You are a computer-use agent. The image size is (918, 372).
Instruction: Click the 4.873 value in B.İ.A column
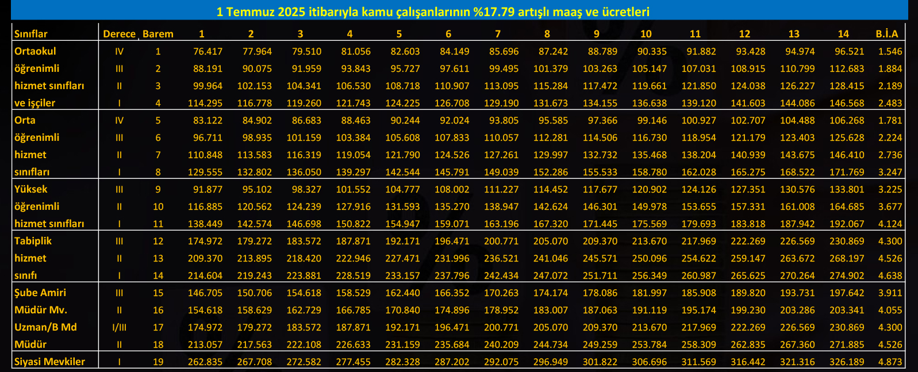click(890, 362)
